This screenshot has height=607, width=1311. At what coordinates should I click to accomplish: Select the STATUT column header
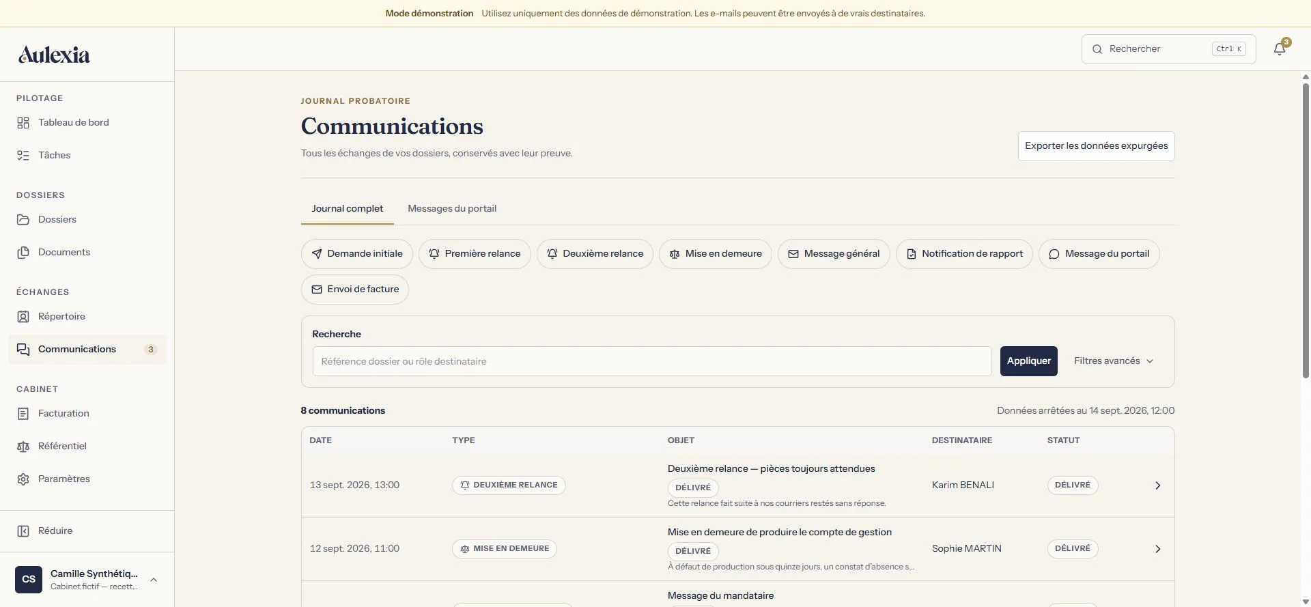[1064, 440]
